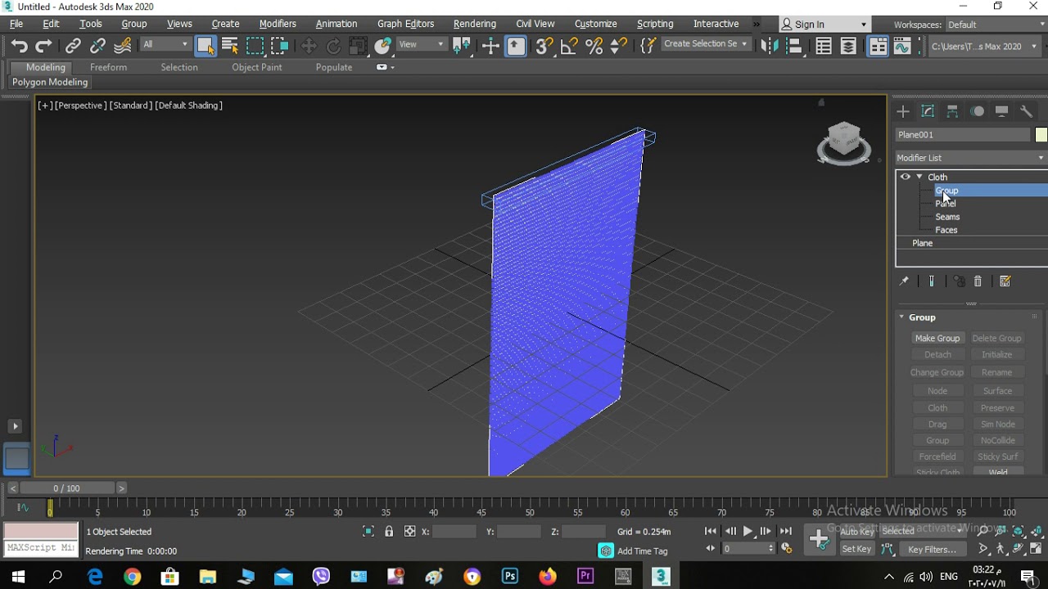
Task: Open the project path dropdown
Action: click(x=985, y=47)
